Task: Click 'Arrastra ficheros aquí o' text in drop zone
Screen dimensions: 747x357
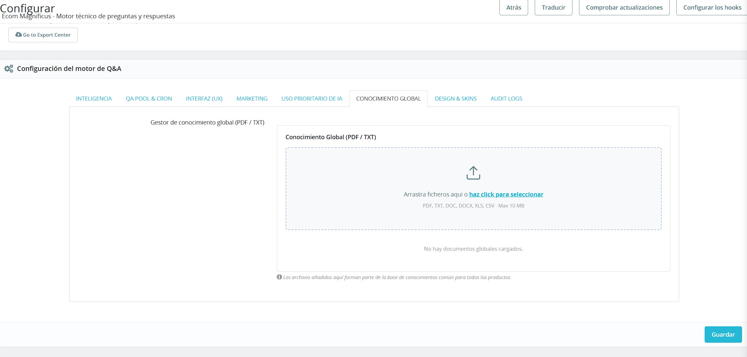Action: pos(436,194)
